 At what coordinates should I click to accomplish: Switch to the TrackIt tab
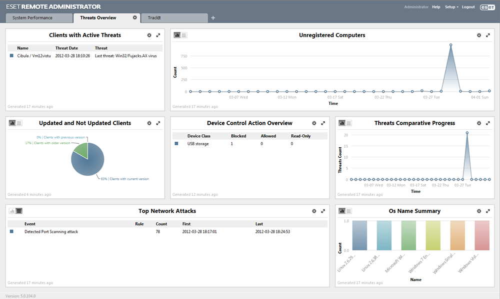(174, 18)
